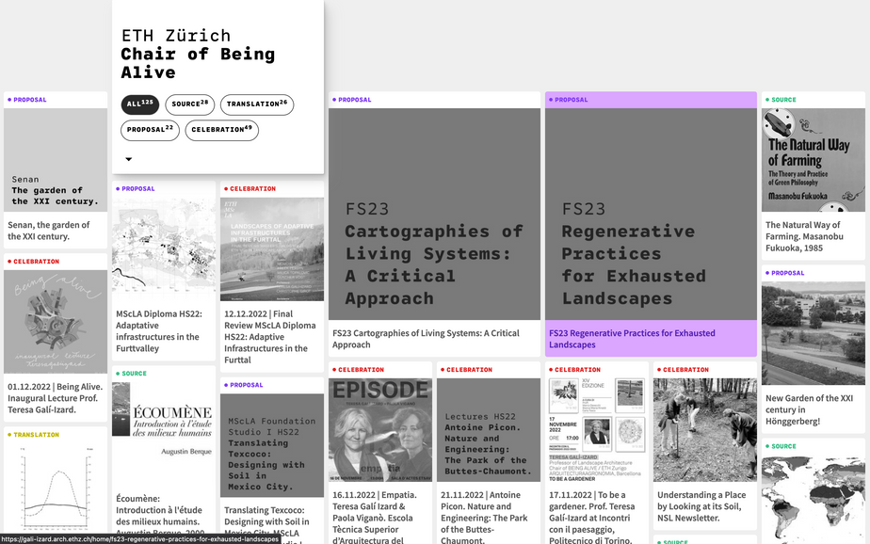Image resolution: width=870 pixels, height=544 pixels.
Task: Expand the header menu dropdown arrow
Action: point(129,159)
